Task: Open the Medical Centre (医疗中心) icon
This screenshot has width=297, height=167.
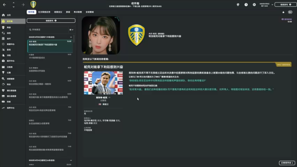Action: 3,61
